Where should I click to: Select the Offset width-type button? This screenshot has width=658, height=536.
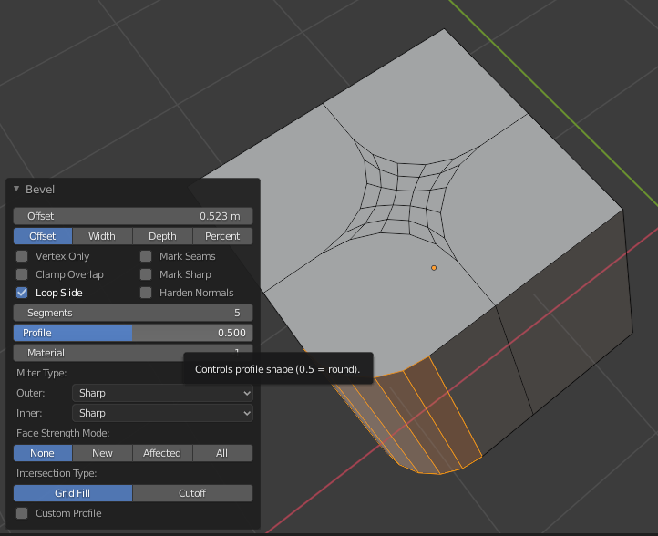[x=43, y=236]
